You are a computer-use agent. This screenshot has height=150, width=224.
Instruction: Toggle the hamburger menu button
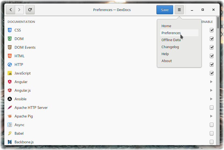point(179,10)
